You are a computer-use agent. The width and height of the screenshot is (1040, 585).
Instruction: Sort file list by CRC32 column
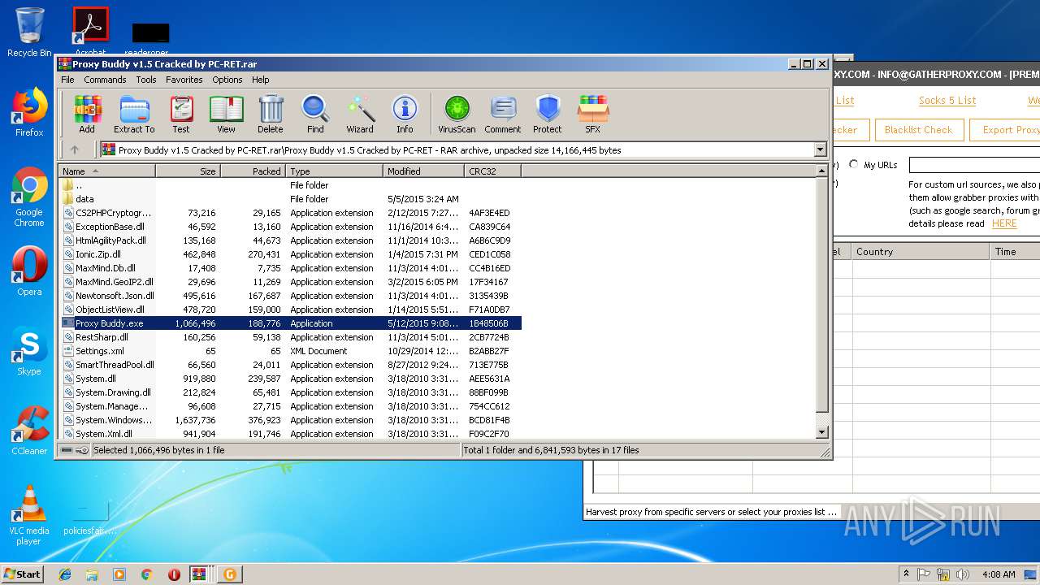(x=492, y=171)
